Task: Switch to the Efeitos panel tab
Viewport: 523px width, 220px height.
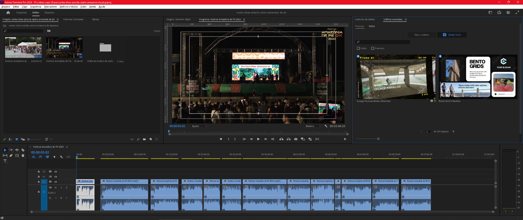Action: coord(95,20)
